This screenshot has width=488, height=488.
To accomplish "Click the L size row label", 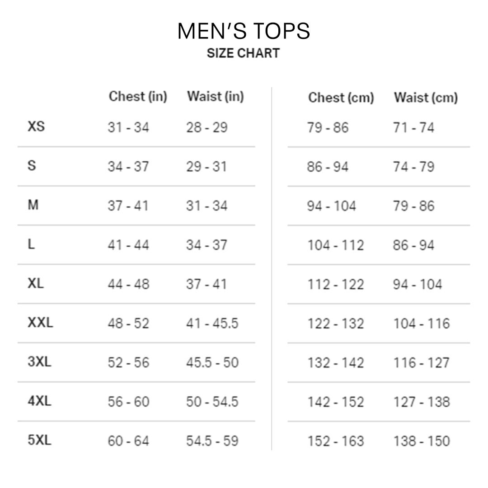I will click(31, 244).
